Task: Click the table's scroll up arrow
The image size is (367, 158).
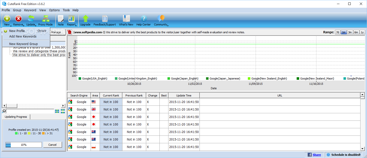Action: tap(362, 94)
